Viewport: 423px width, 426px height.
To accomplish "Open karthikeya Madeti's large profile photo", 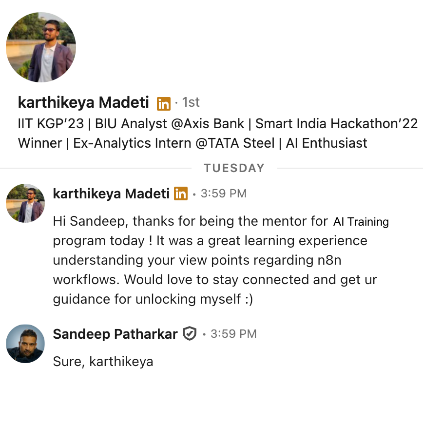I will click(41, 47).
